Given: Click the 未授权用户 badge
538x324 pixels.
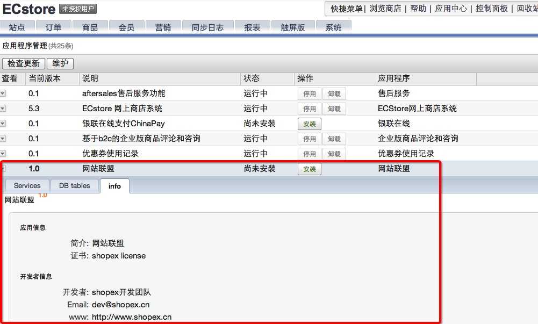Looking at the screenshot, I should click(78, 9).
